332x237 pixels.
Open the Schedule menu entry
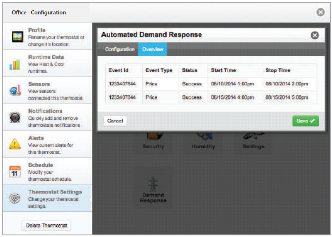(x=47, y=171)
